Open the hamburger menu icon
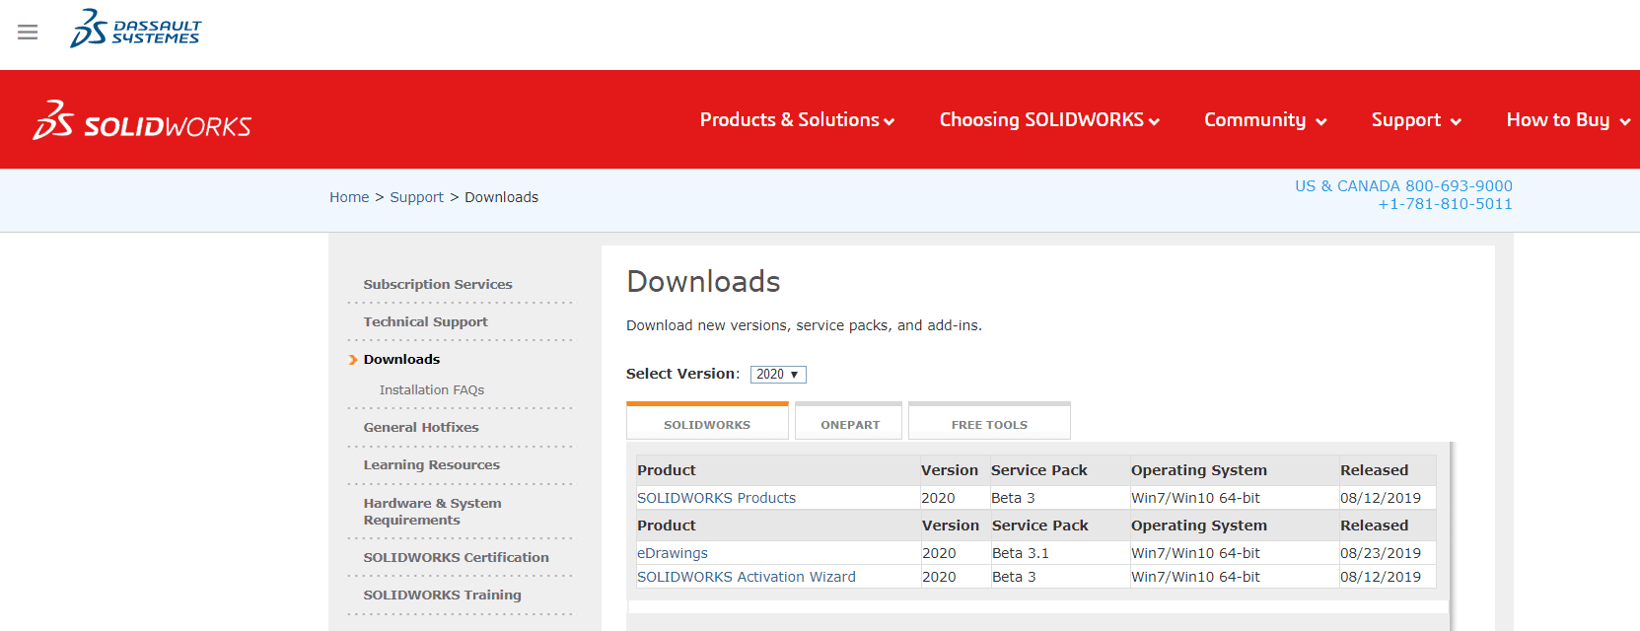 click(x=28, y=33)
